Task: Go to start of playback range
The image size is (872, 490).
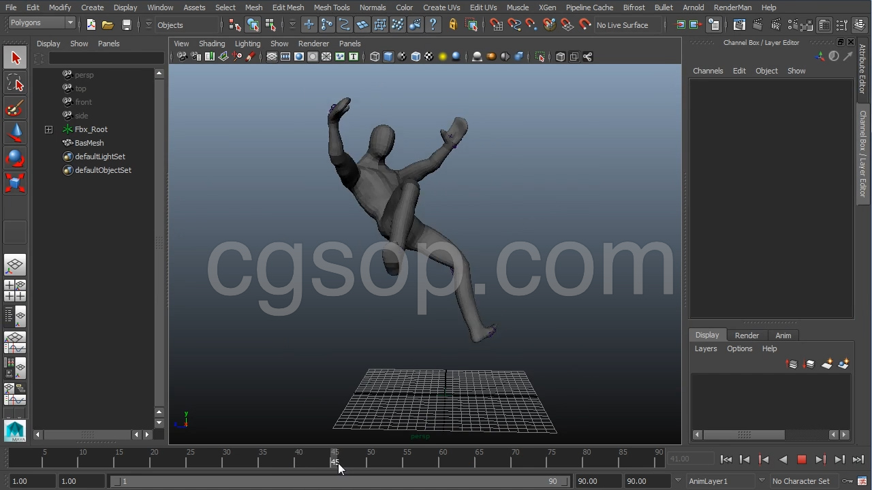Action: click(x=726, y=460)
